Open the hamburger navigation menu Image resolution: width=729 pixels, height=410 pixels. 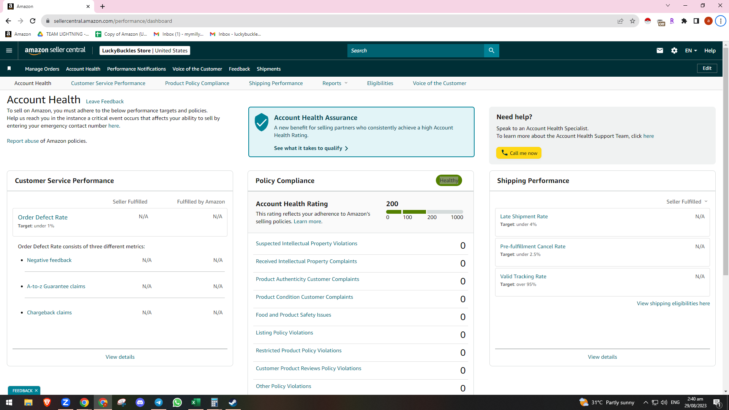click(9, 50)
